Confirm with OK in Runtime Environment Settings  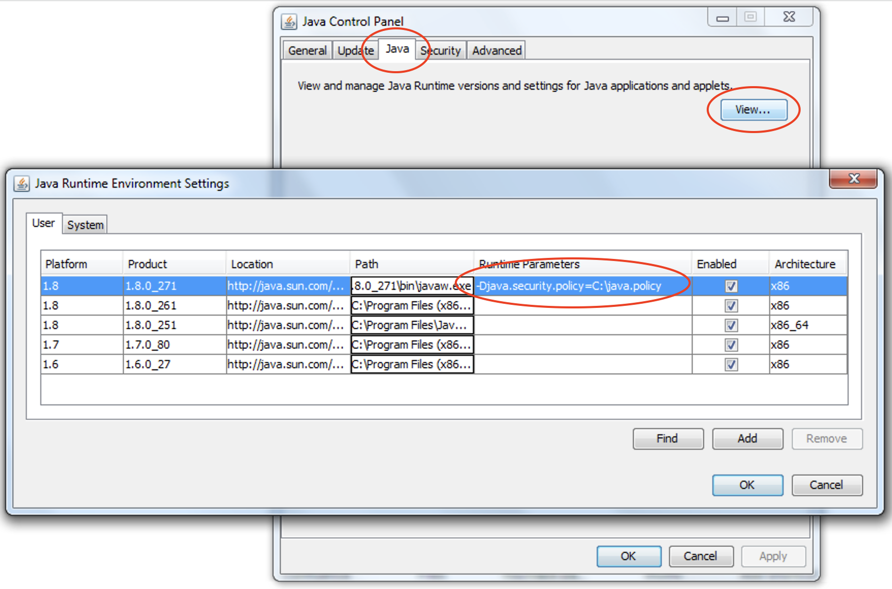(x=747, y=485)
